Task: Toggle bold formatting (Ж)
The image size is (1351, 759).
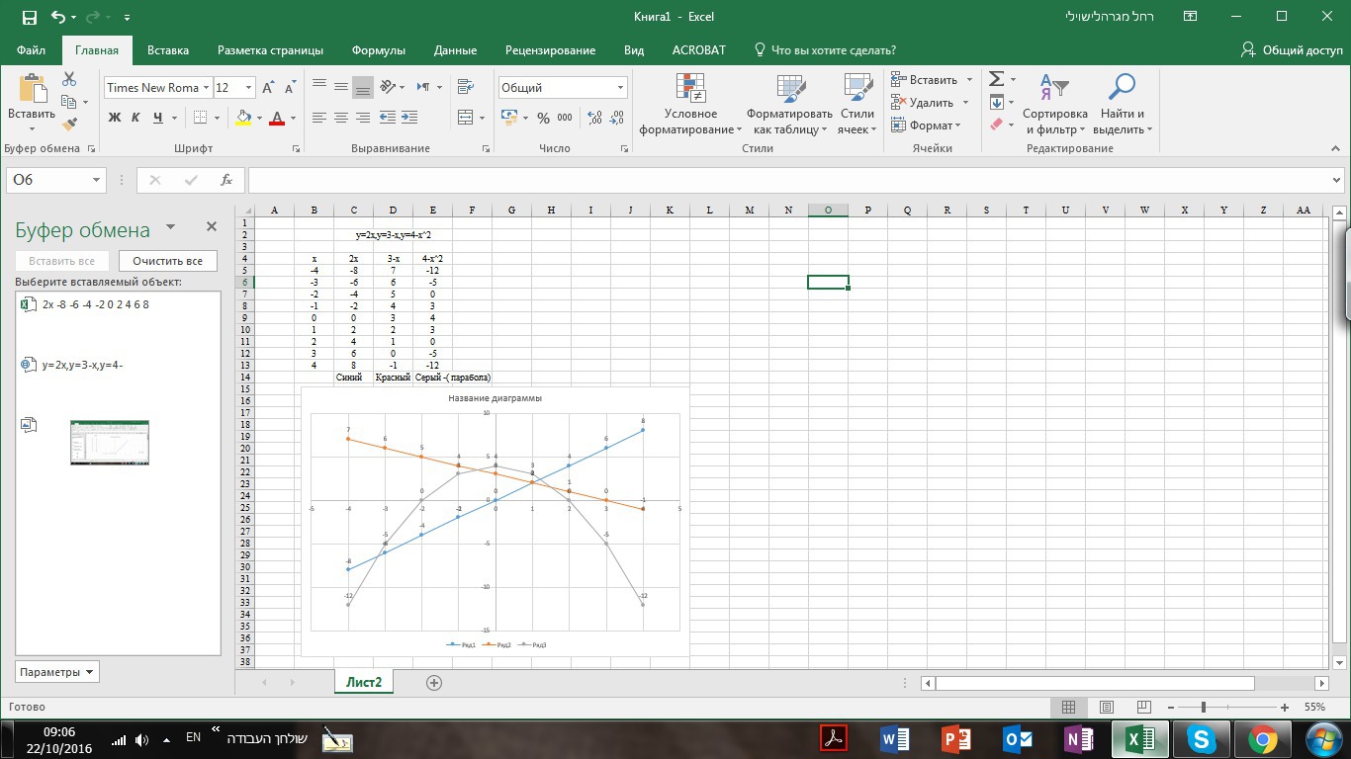Action: click(114, 118)
